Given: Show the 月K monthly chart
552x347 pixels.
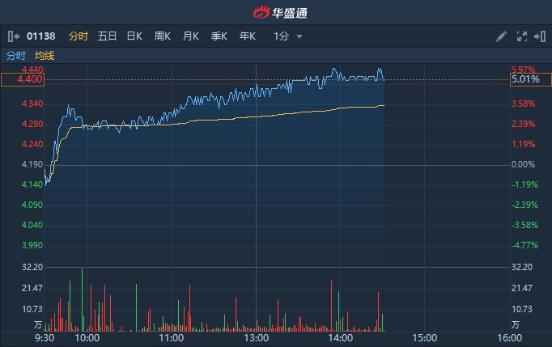Looking at the screenshot, I should pyautogui.click(x=191, y=36).
